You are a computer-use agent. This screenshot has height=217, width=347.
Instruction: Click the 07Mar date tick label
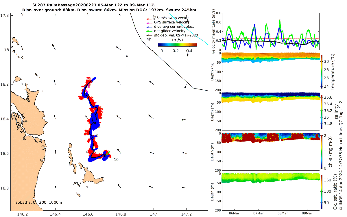(x=259, y=213)
